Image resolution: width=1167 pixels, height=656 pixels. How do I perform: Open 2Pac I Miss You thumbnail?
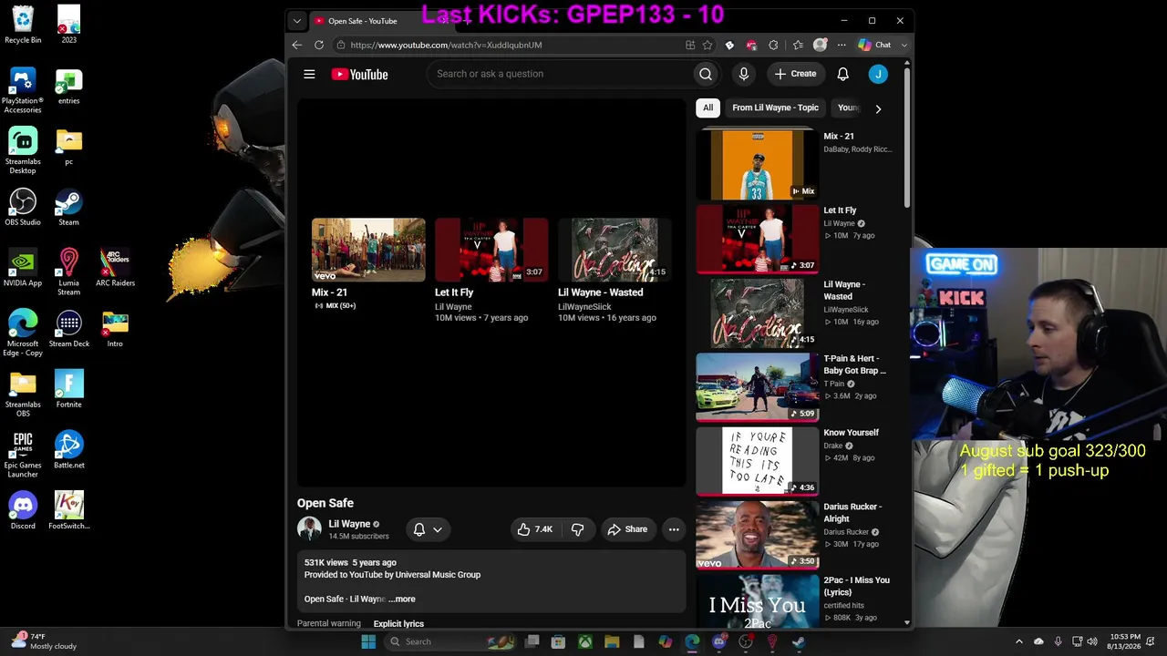pos(758,600)
